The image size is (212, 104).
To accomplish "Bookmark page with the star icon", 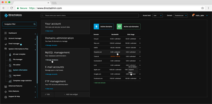I will (x=202, y=8).
